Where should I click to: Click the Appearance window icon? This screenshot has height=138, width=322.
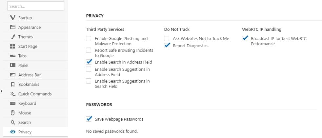[13, 27]
